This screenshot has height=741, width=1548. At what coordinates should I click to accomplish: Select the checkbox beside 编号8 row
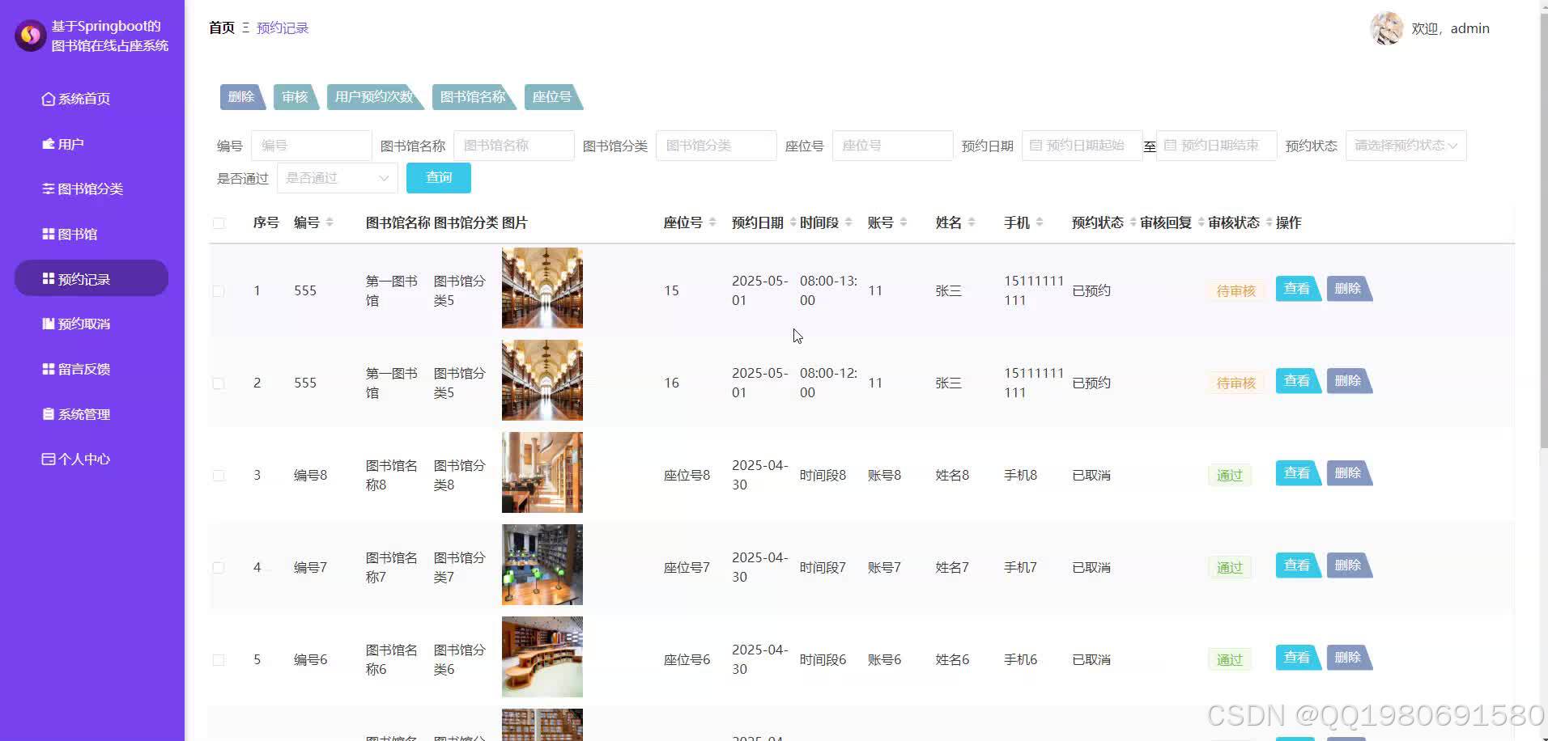[x=218, y=476]
